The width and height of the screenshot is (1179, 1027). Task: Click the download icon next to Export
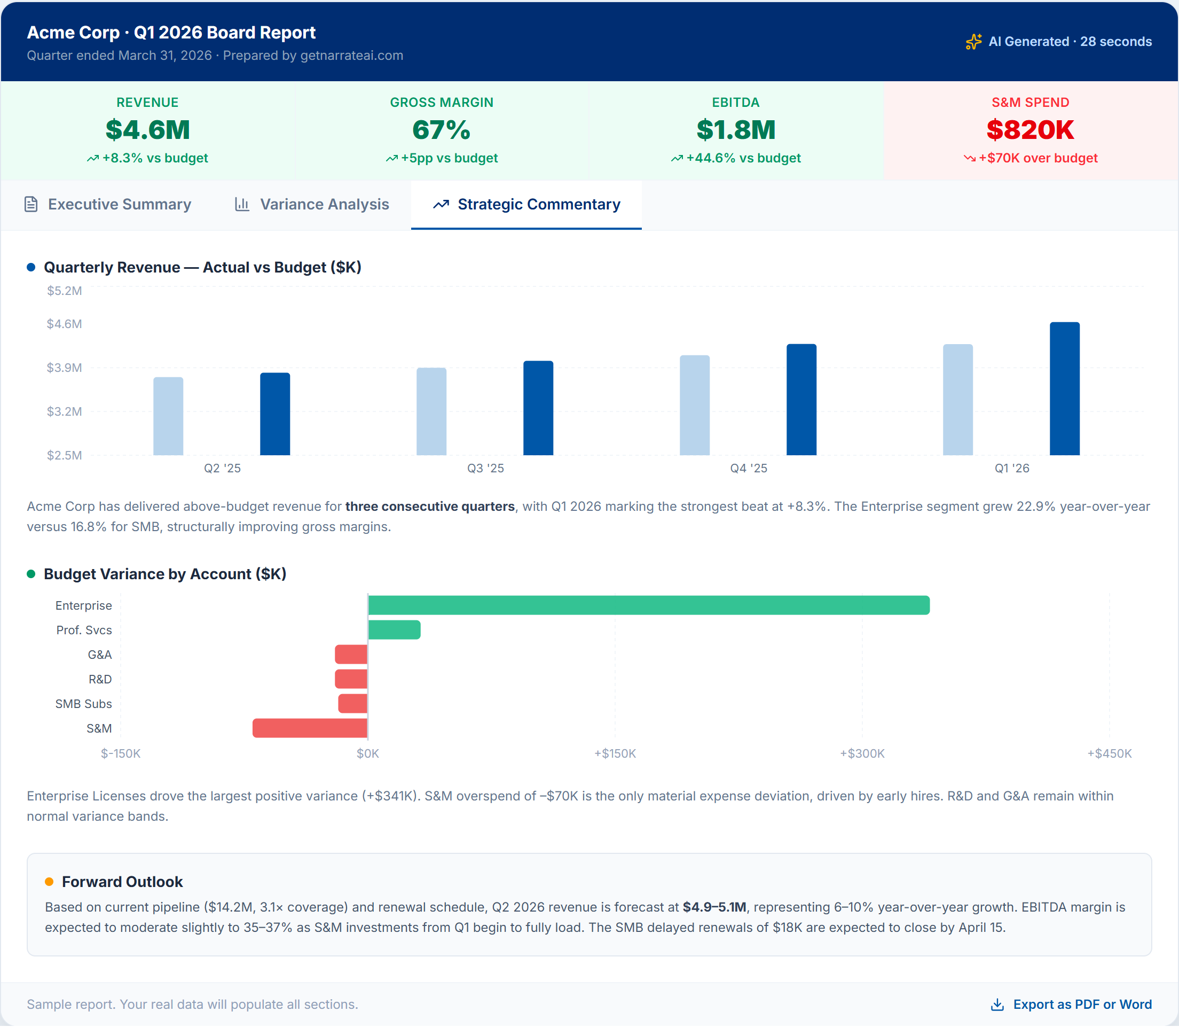pyautogui.click(x=997, y=1005)
